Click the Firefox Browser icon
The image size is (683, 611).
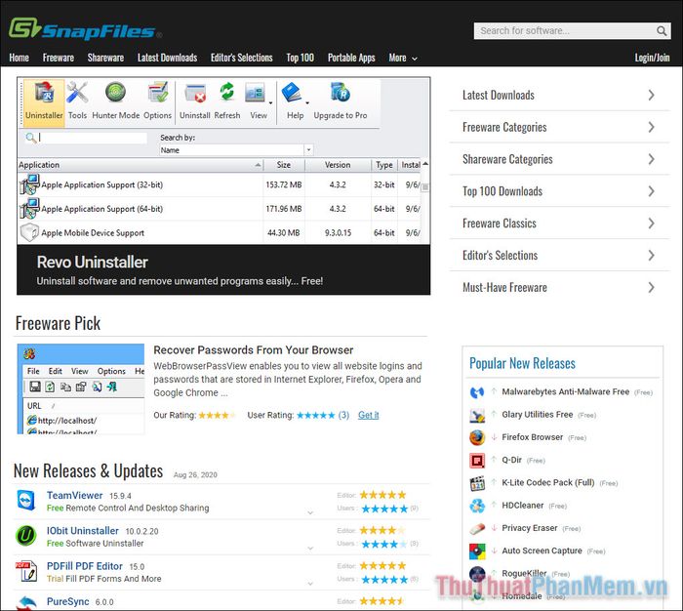click(x=477, y=437)
